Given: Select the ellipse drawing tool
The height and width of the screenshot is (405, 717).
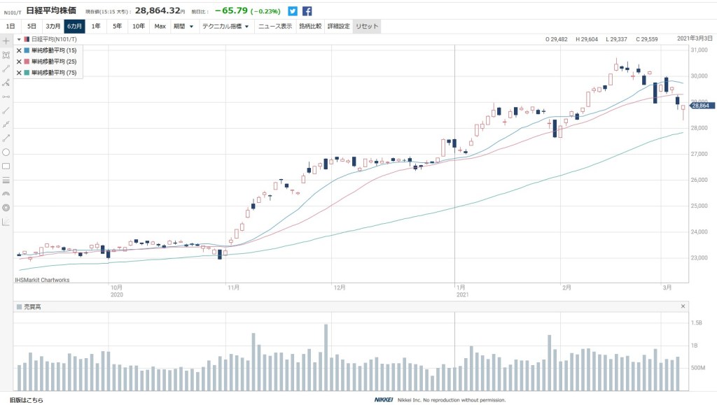Looking at the screenshot, I should coord(6,152).
